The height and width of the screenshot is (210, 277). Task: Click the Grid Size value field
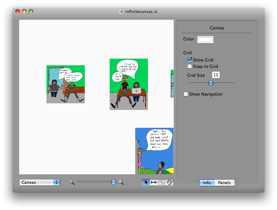216,75
